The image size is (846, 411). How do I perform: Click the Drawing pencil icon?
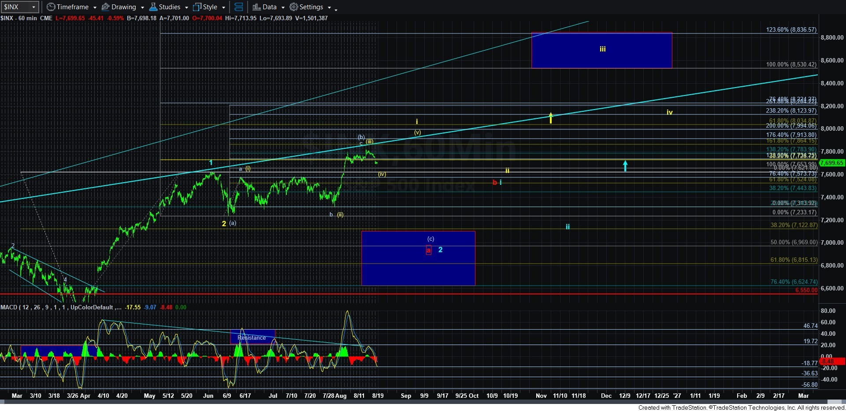(x=105, y=7)
